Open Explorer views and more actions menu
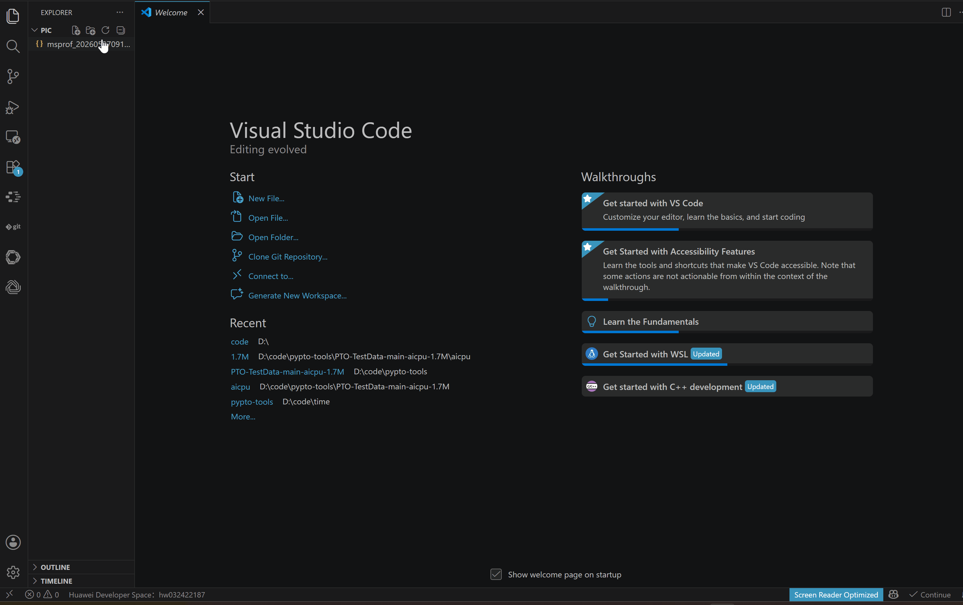963x605 pixels. pos(120,13)
